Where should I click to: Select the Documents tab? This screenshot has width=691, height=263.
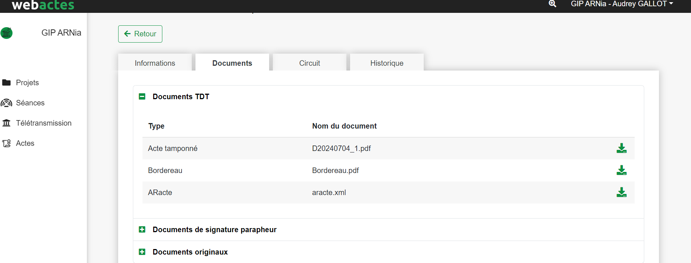point(232,63)
